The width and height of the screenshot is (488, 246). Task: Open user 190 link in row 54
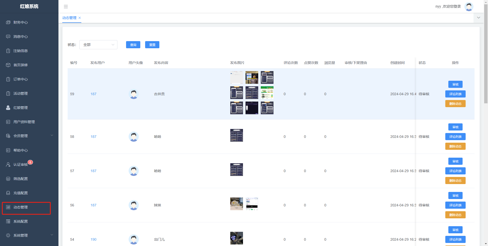[93, 239]
